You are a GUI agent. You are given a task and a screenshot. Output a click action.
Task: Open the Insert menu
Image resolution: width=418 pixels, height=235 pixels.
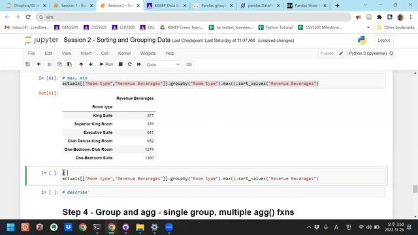pos(86,54)
